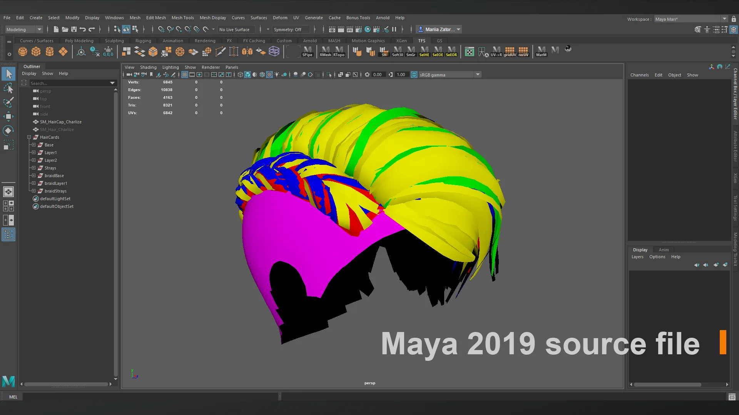Drag the 1.00 exposure slider value
Viewport: 739px width, 415px height.
click(x=401, y=75)
